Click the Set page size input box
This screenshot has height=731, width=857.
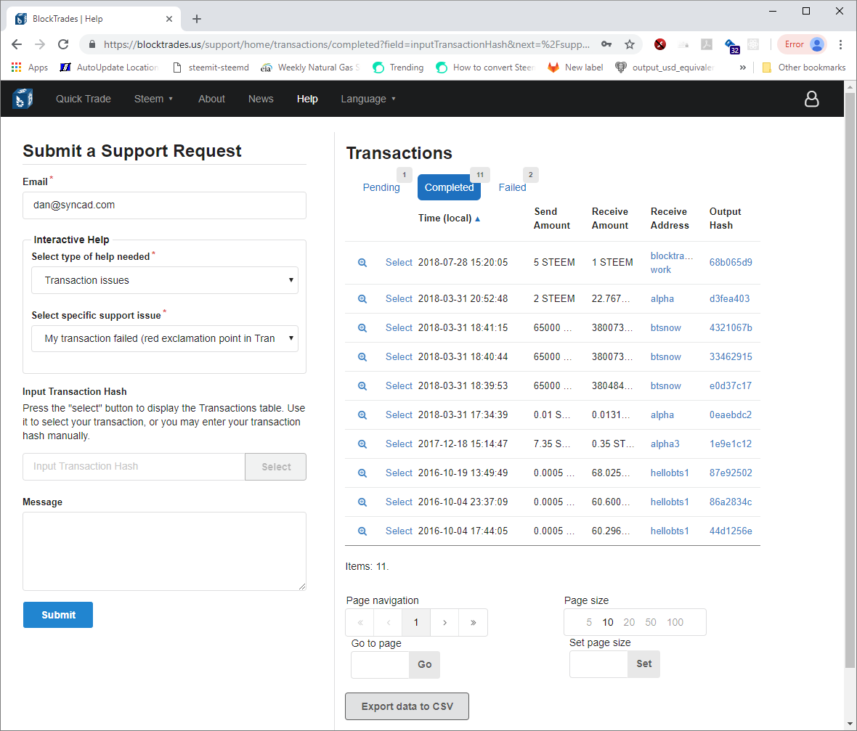coord(598,663)
